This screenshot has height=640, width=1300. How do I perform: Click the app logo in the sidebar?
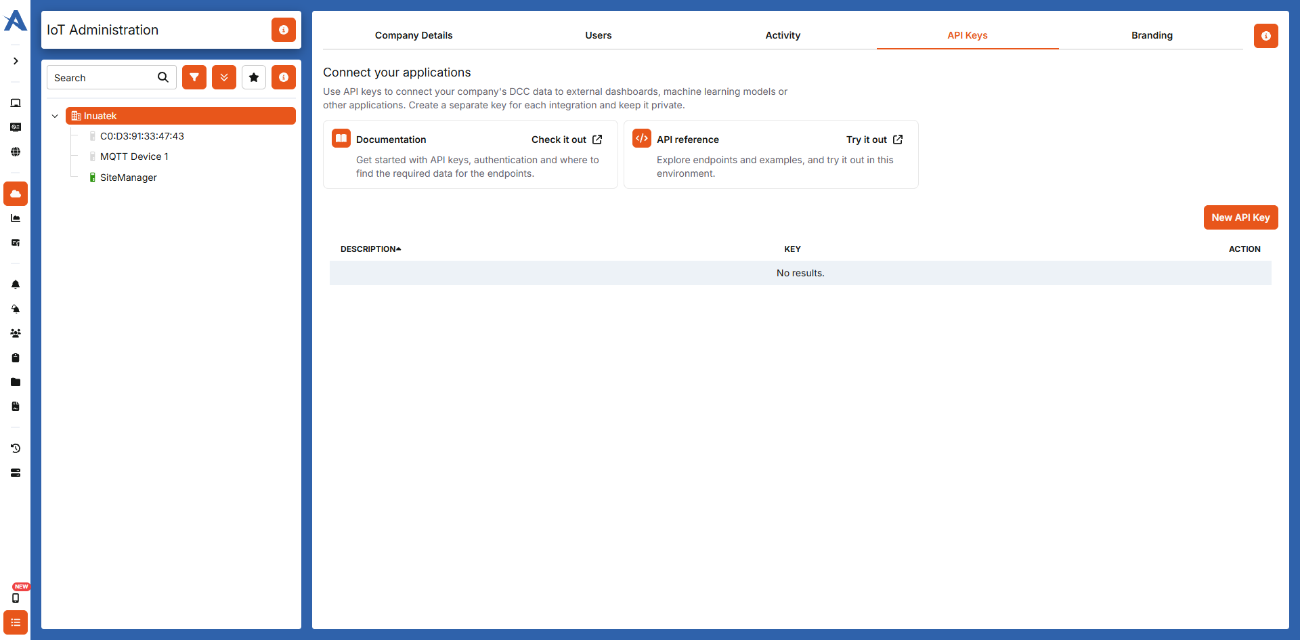point(15,20)
